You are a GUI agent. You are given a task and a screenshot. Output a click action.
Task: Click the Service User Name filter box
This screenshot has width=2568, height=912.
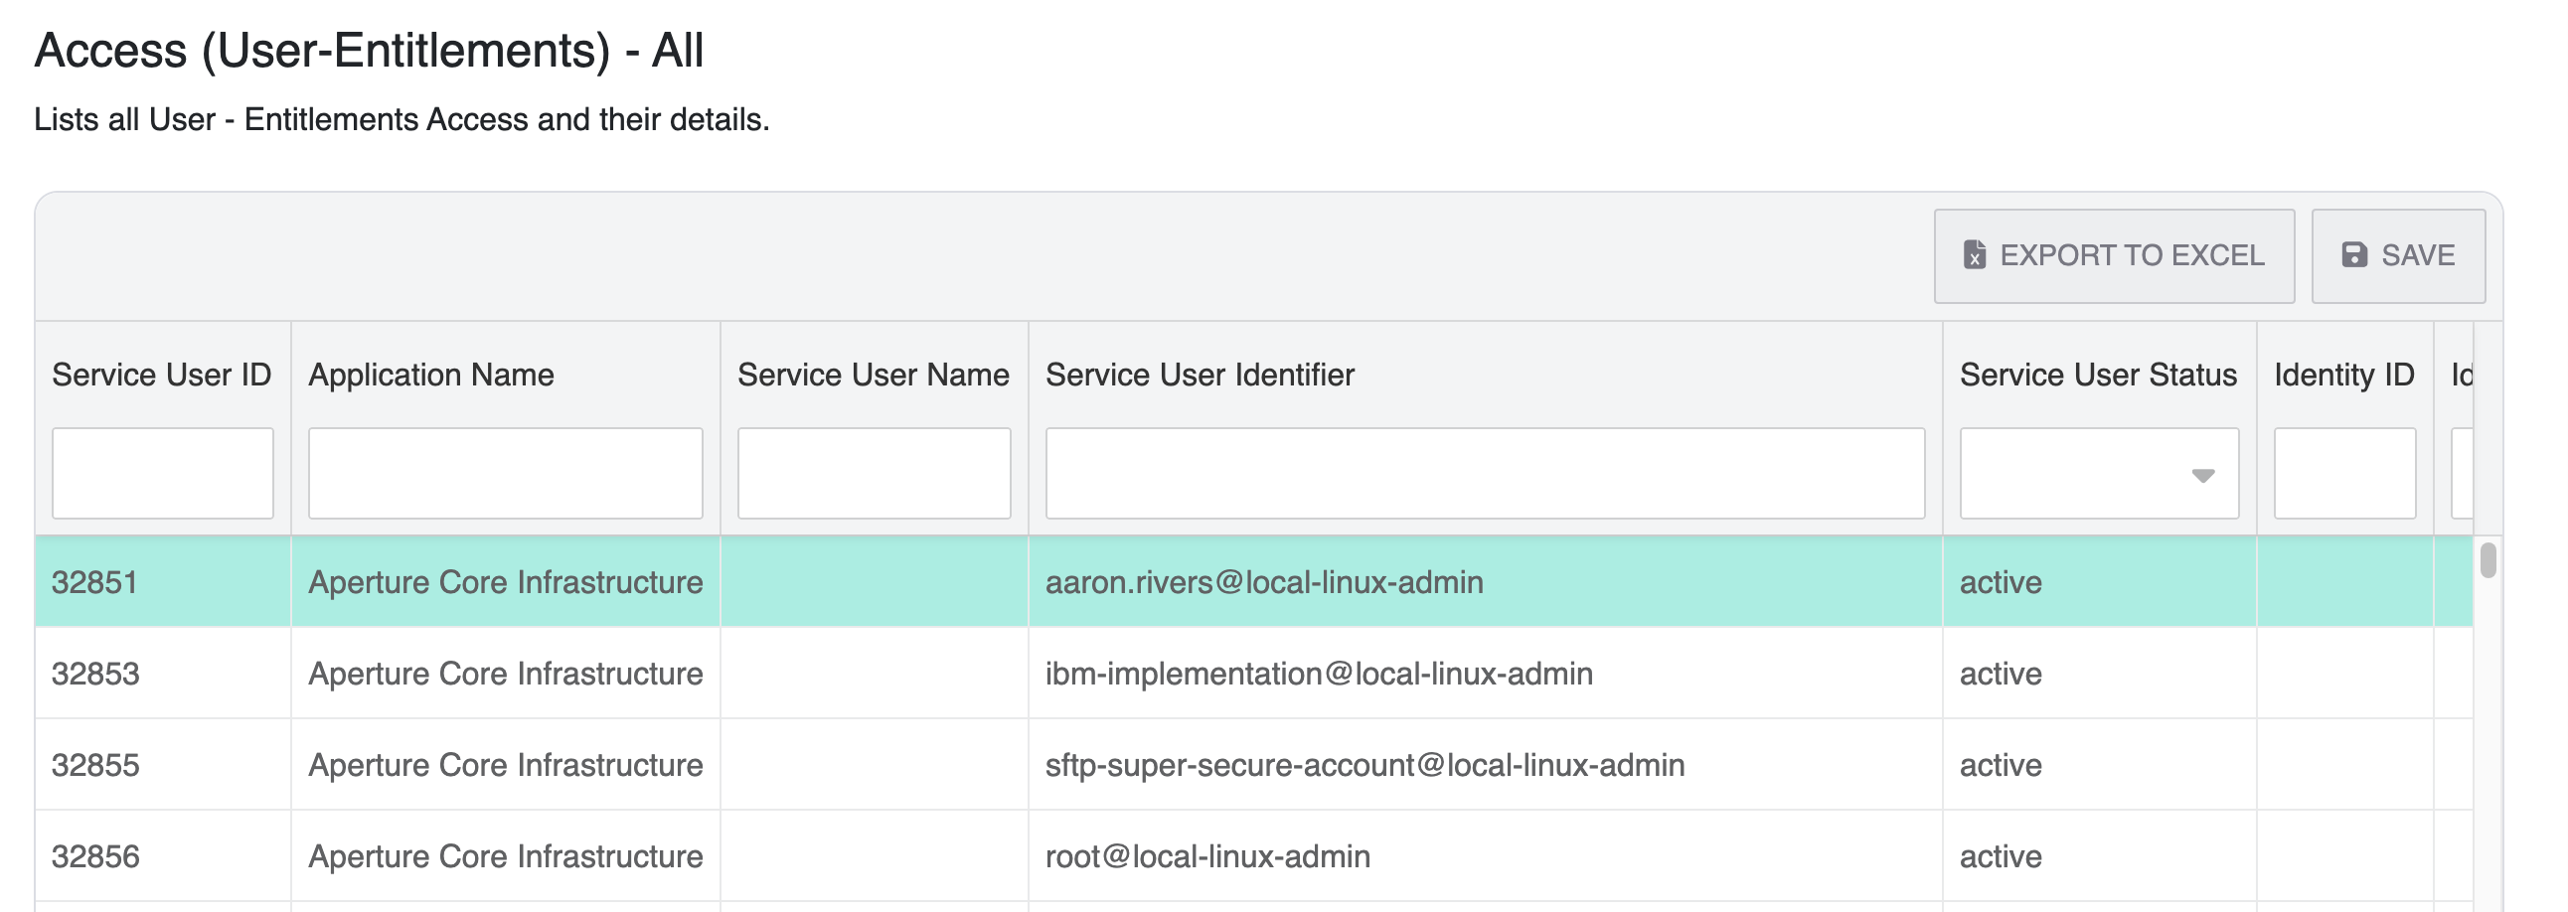874,474
